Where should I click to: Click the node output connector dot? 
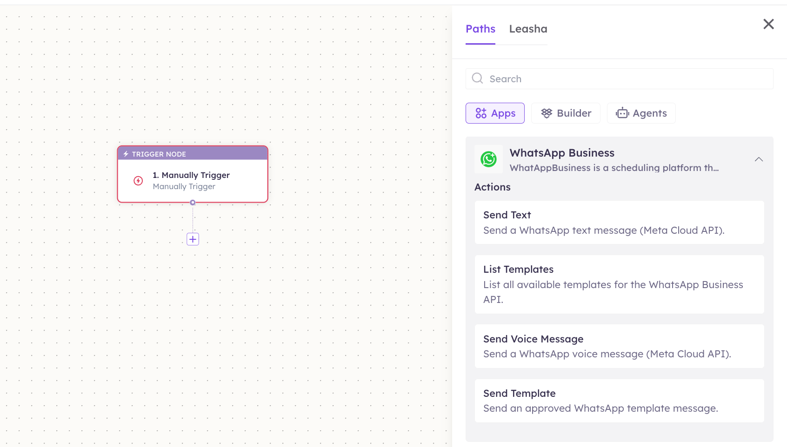(x=193, y=203)
